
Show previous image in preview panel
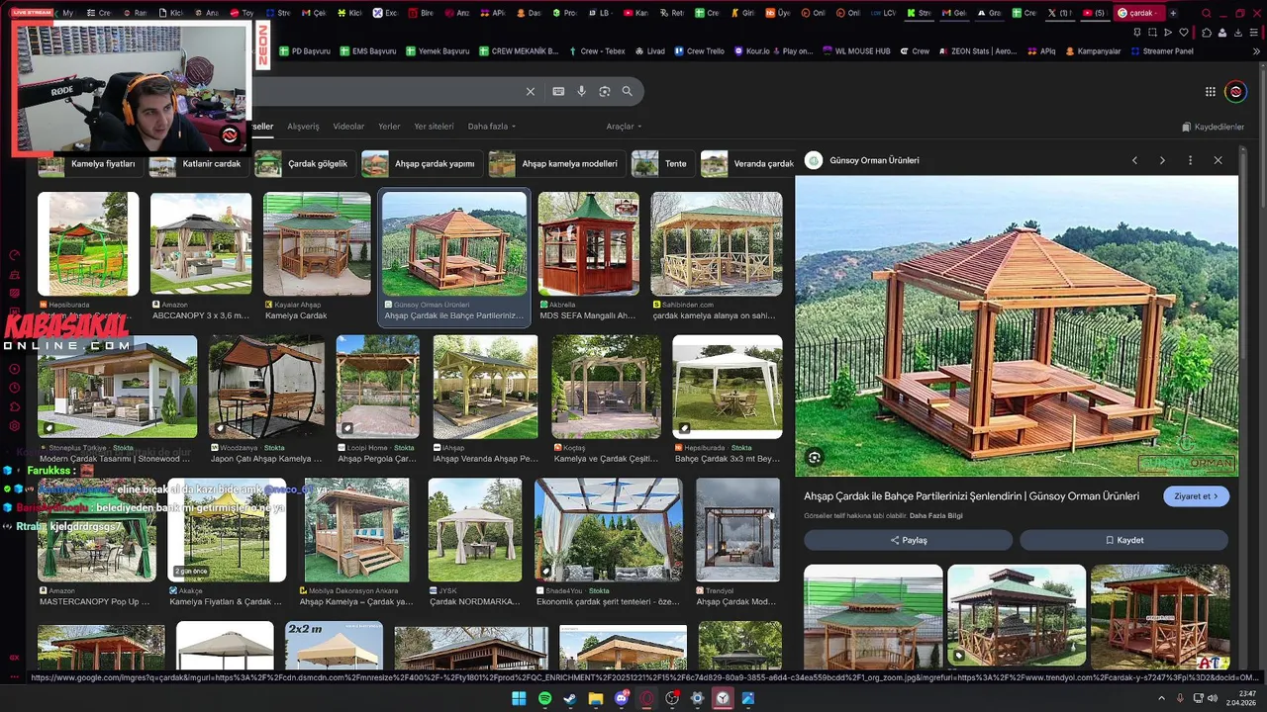tap(1134, 160)
